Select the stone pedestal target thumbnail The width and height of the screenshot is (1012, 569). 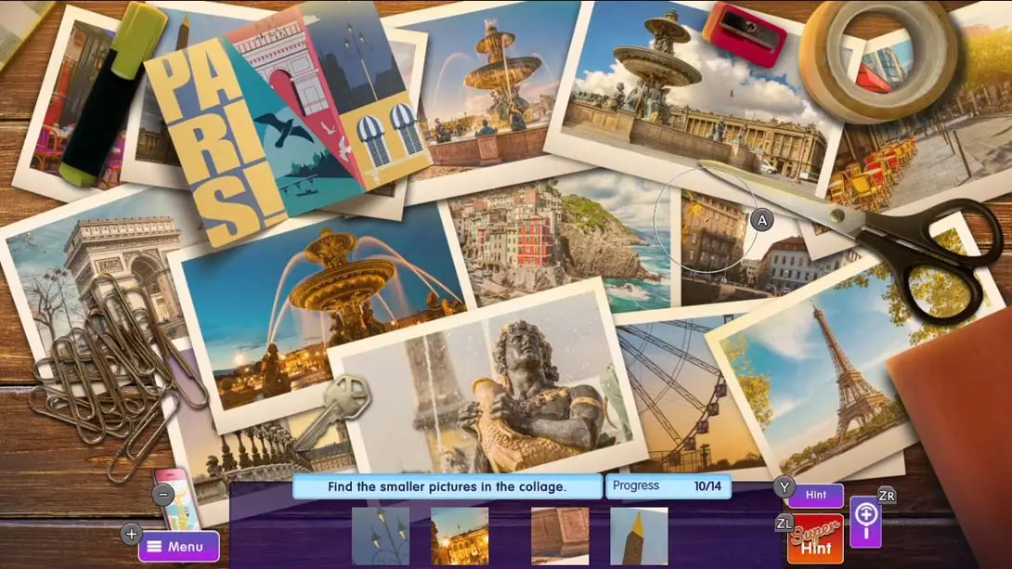pos(559,536)
